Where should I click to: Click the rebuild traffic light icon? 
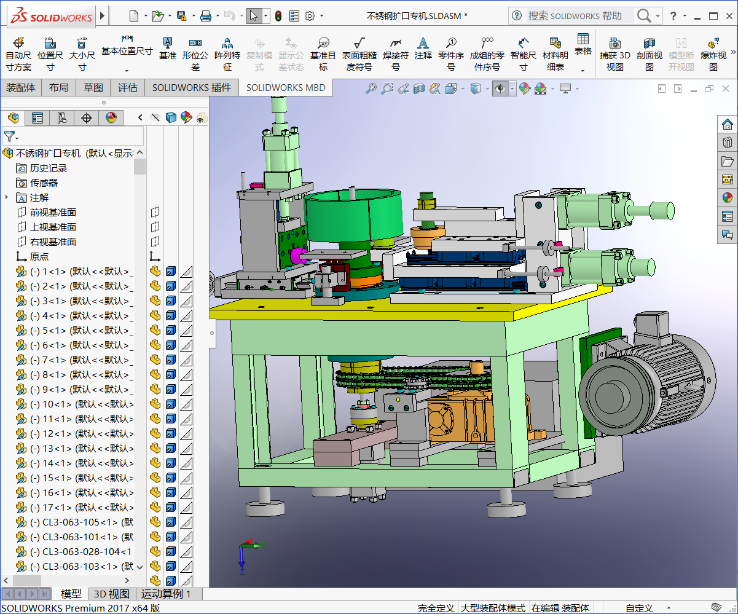coord(278,16)
